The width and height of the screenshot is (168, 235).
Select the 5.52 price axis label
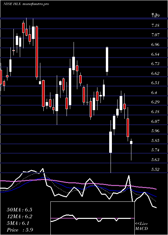(x=155, y=169)
